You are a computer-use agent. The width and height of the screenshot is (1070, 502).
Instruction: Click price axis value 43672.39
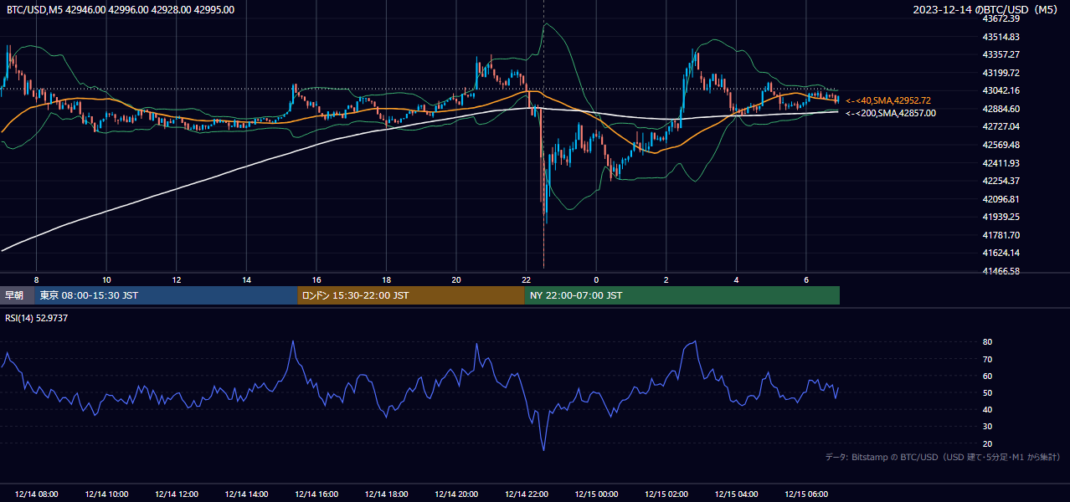pos(1001,18)
